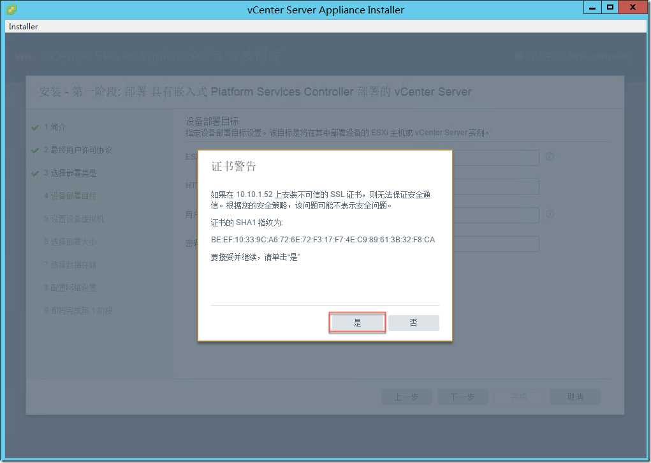Click the info icon beside the user name field

(550, 214)
